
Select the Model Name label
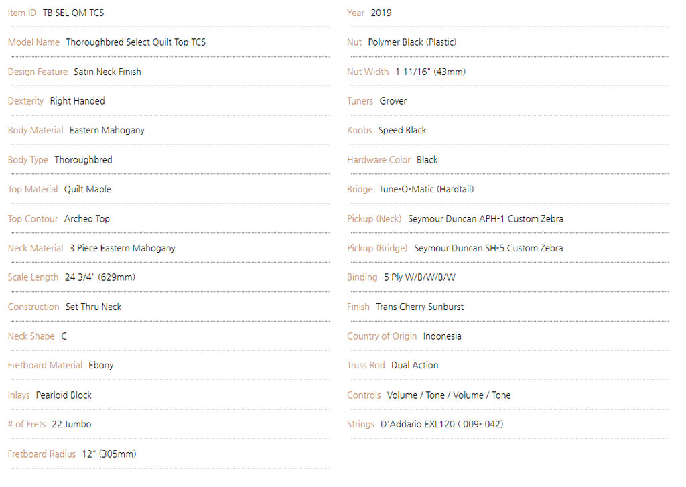(x=33, y=42)
